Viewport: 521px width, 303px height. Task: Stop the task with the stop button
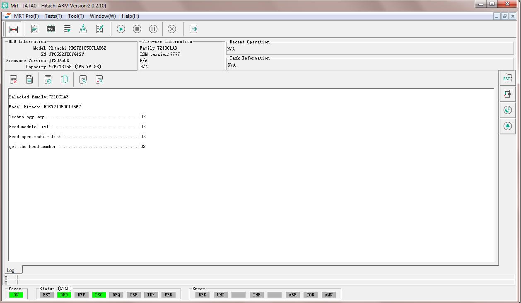(137, 29)
